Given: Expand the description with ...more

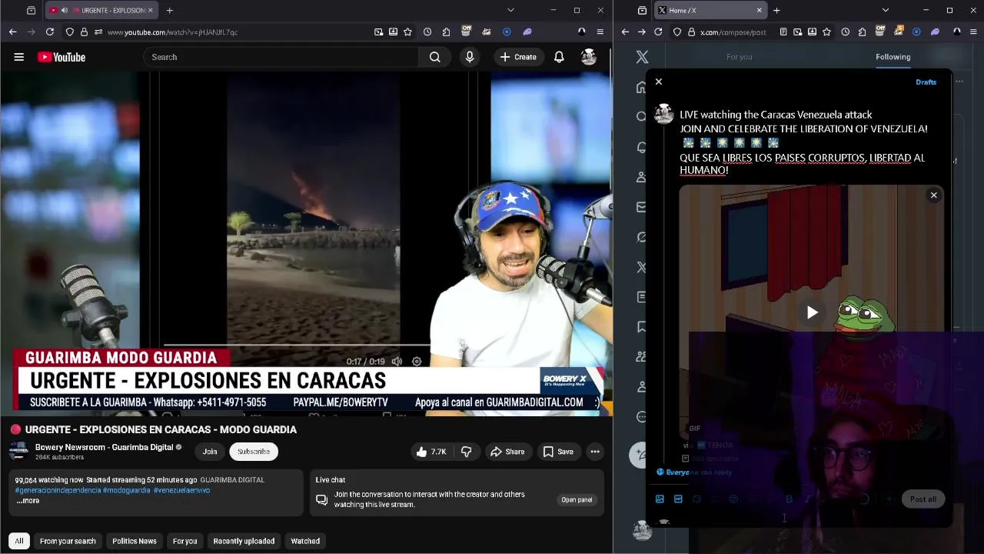Looking at the screenshot, I should [28, 501].
